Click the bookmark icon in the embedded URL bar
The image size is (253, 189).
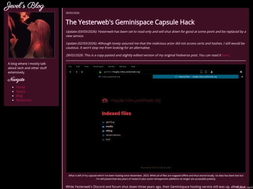coord(201,72)
